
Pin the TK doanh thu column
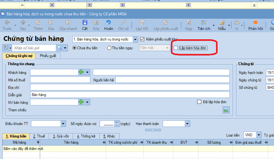[171, 142]
